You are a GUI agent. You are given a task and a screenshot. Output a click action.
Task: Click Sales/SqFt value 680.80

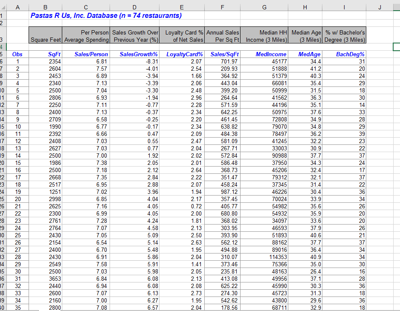223,213
